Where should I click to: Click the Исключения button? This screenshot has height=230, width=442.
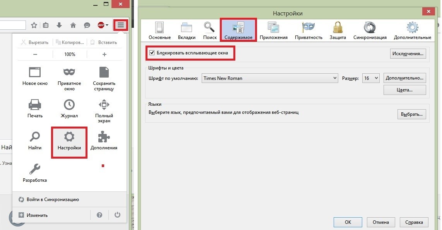click(408, 53)
